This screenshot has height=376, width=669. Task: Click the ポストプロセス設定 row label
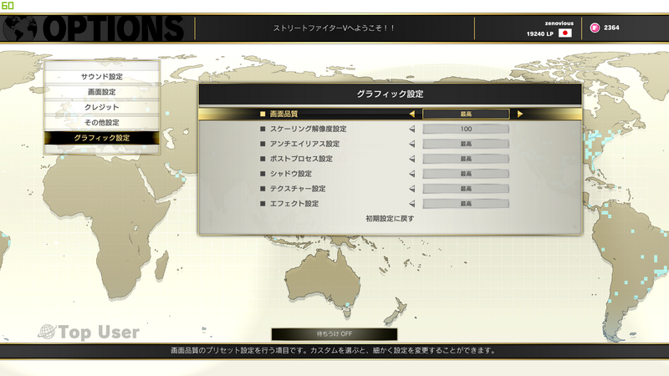301,159
